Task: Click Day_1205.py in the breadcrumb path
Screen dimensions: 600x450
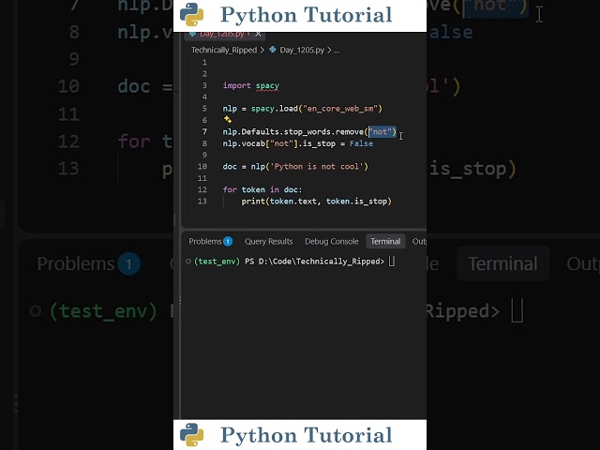Action: click(x=302, y=50)
